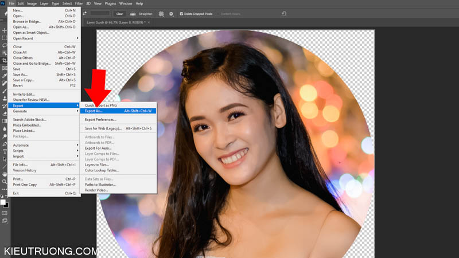459x258 pixels.
Task: Select the Spot Healing Brush tool
Action: (5, 83)
